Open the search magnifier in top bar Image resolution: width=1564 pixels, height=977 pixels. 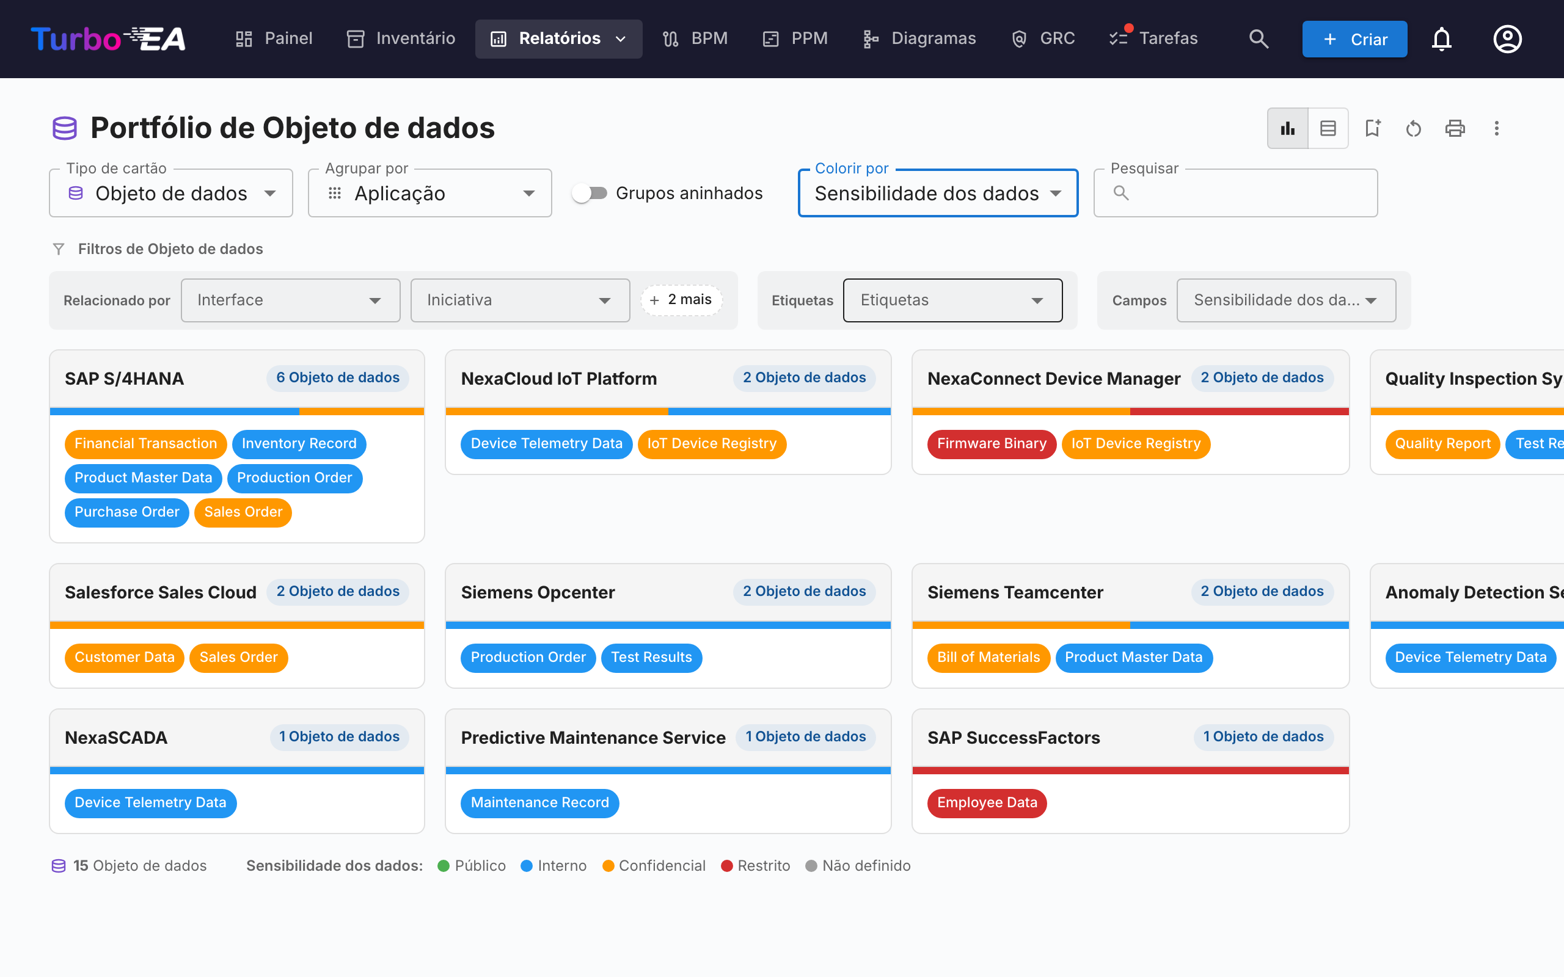pyautogui.click(x=1259, y=38)
